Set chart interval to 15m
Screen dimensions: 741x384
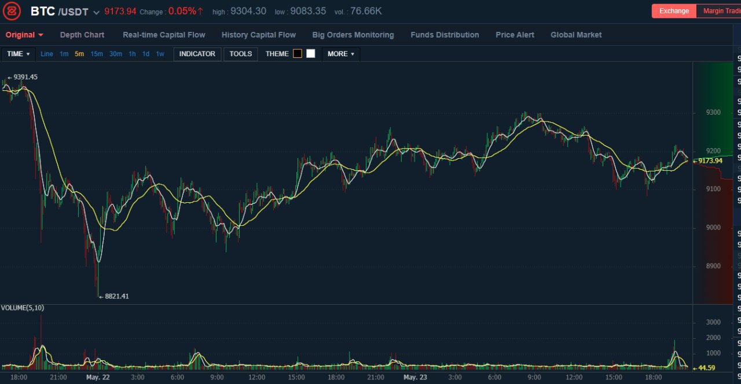(97, 54)
